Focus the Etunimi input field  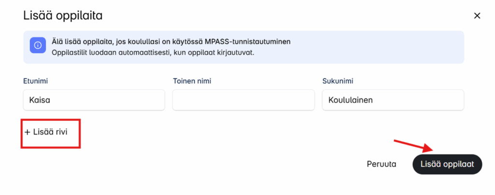(x=94, y=100)
